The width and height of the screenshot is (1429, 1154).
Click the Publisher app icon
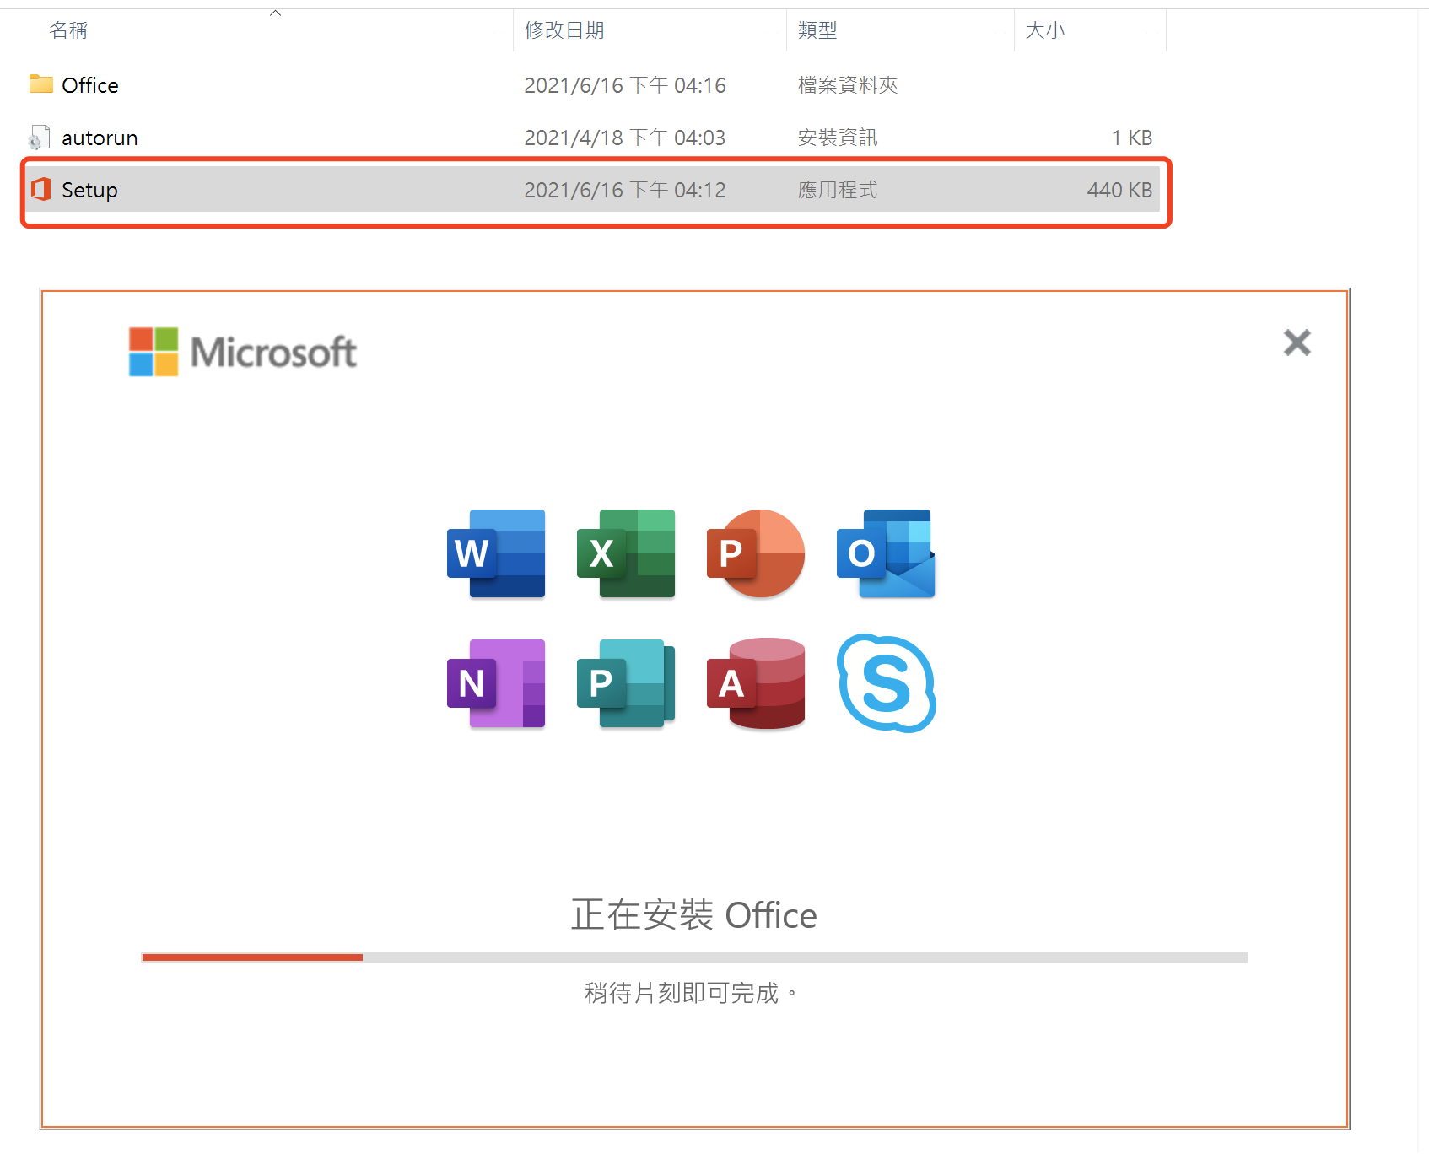pos(626,683)
